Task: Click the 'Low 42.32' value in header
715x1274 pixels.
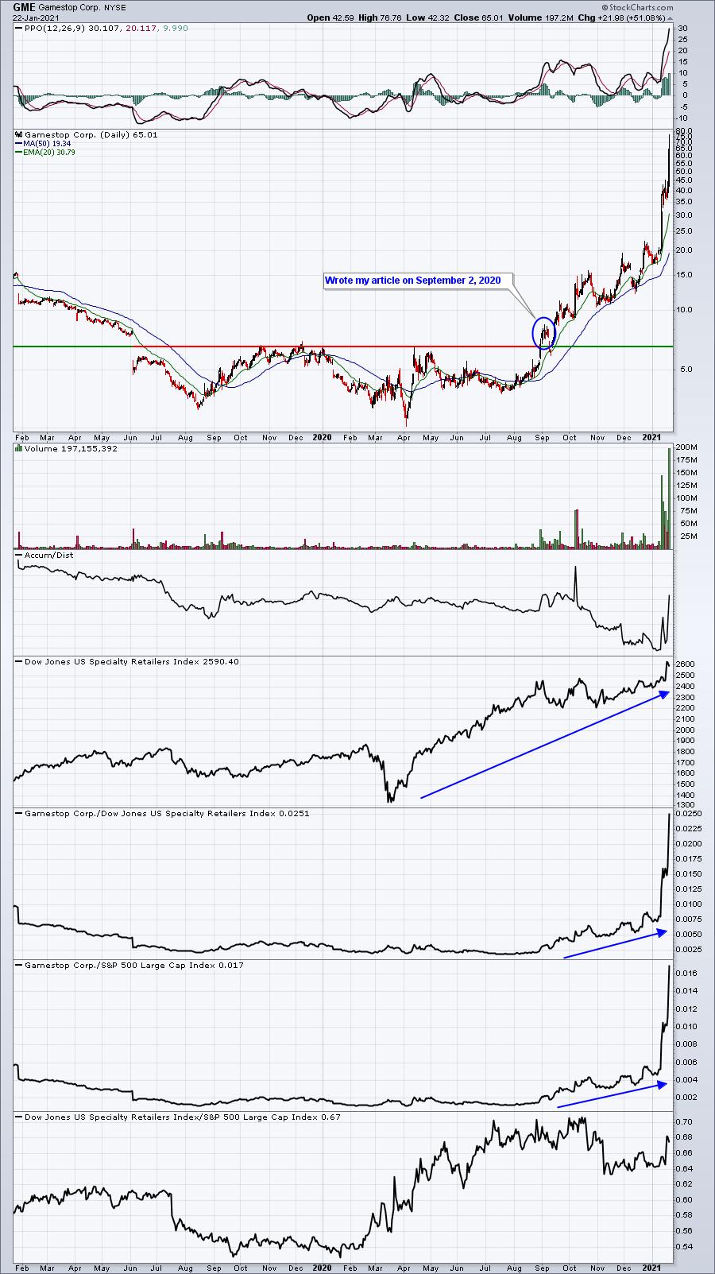Action: coord(427,17)
